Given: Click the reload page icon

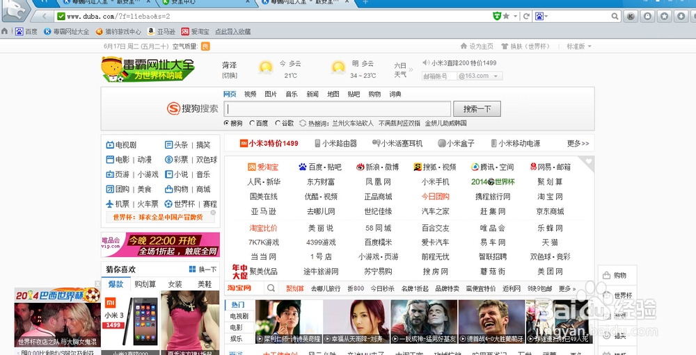Looking at the screenshot, I should point(526,17).
